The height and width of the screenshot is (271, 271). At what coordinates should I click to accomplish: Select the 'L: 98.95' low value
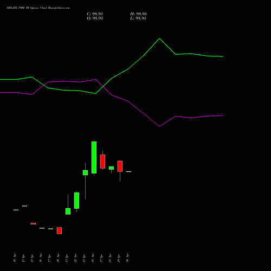click(138, 18)
